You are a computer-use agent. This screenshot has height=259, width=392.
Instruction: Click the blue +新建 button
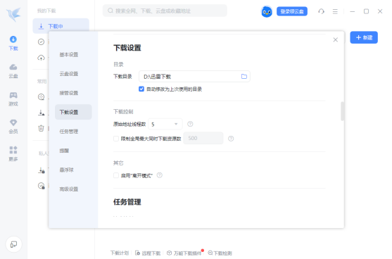pos(364,37)
